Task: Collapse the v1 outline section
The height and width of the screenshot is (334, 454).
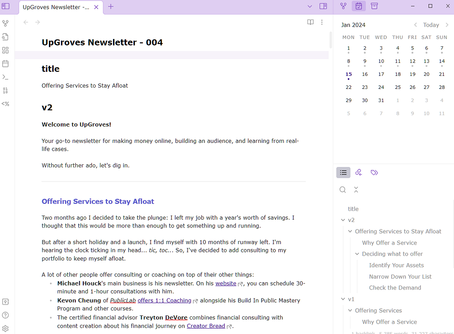Action: click(343, 299)
